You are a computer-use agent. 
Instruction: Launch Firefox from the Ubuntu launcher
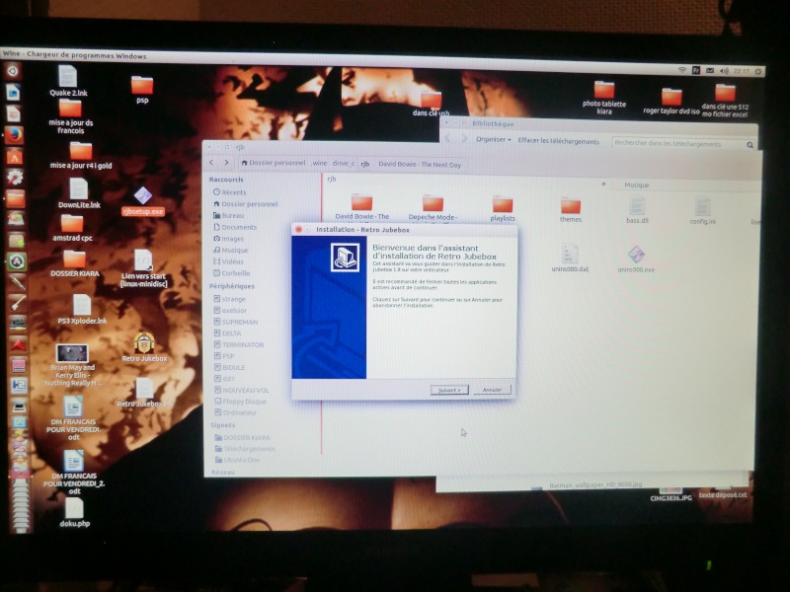14,135
